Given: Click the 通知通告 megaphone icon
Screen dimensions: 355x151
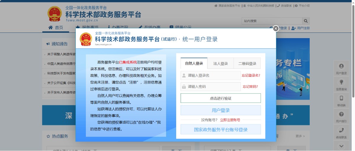Looking at the screenshot, I should (48, 44).
